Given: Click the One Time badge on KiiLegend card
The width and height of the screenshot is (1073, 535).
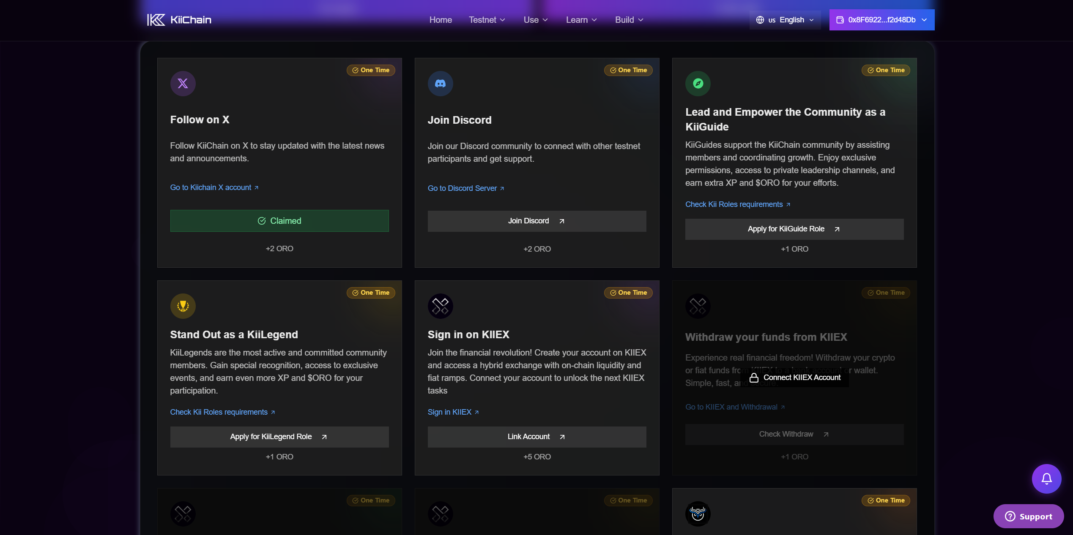Looking at the screenshot, I should click(371, 293).
